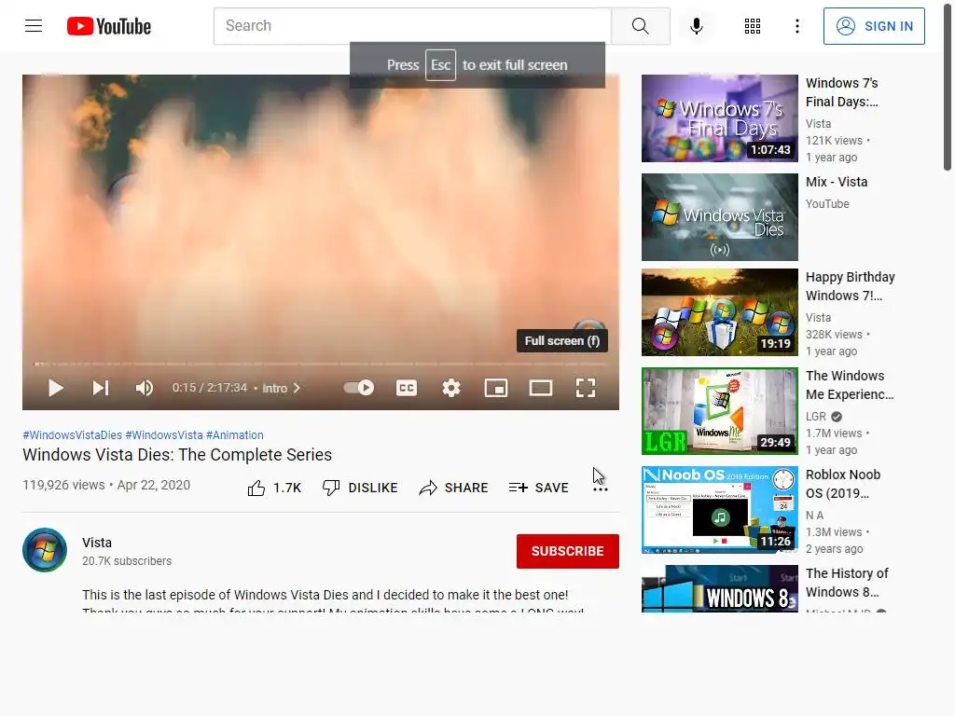Skip to the next video

click(x=101, y=388)
